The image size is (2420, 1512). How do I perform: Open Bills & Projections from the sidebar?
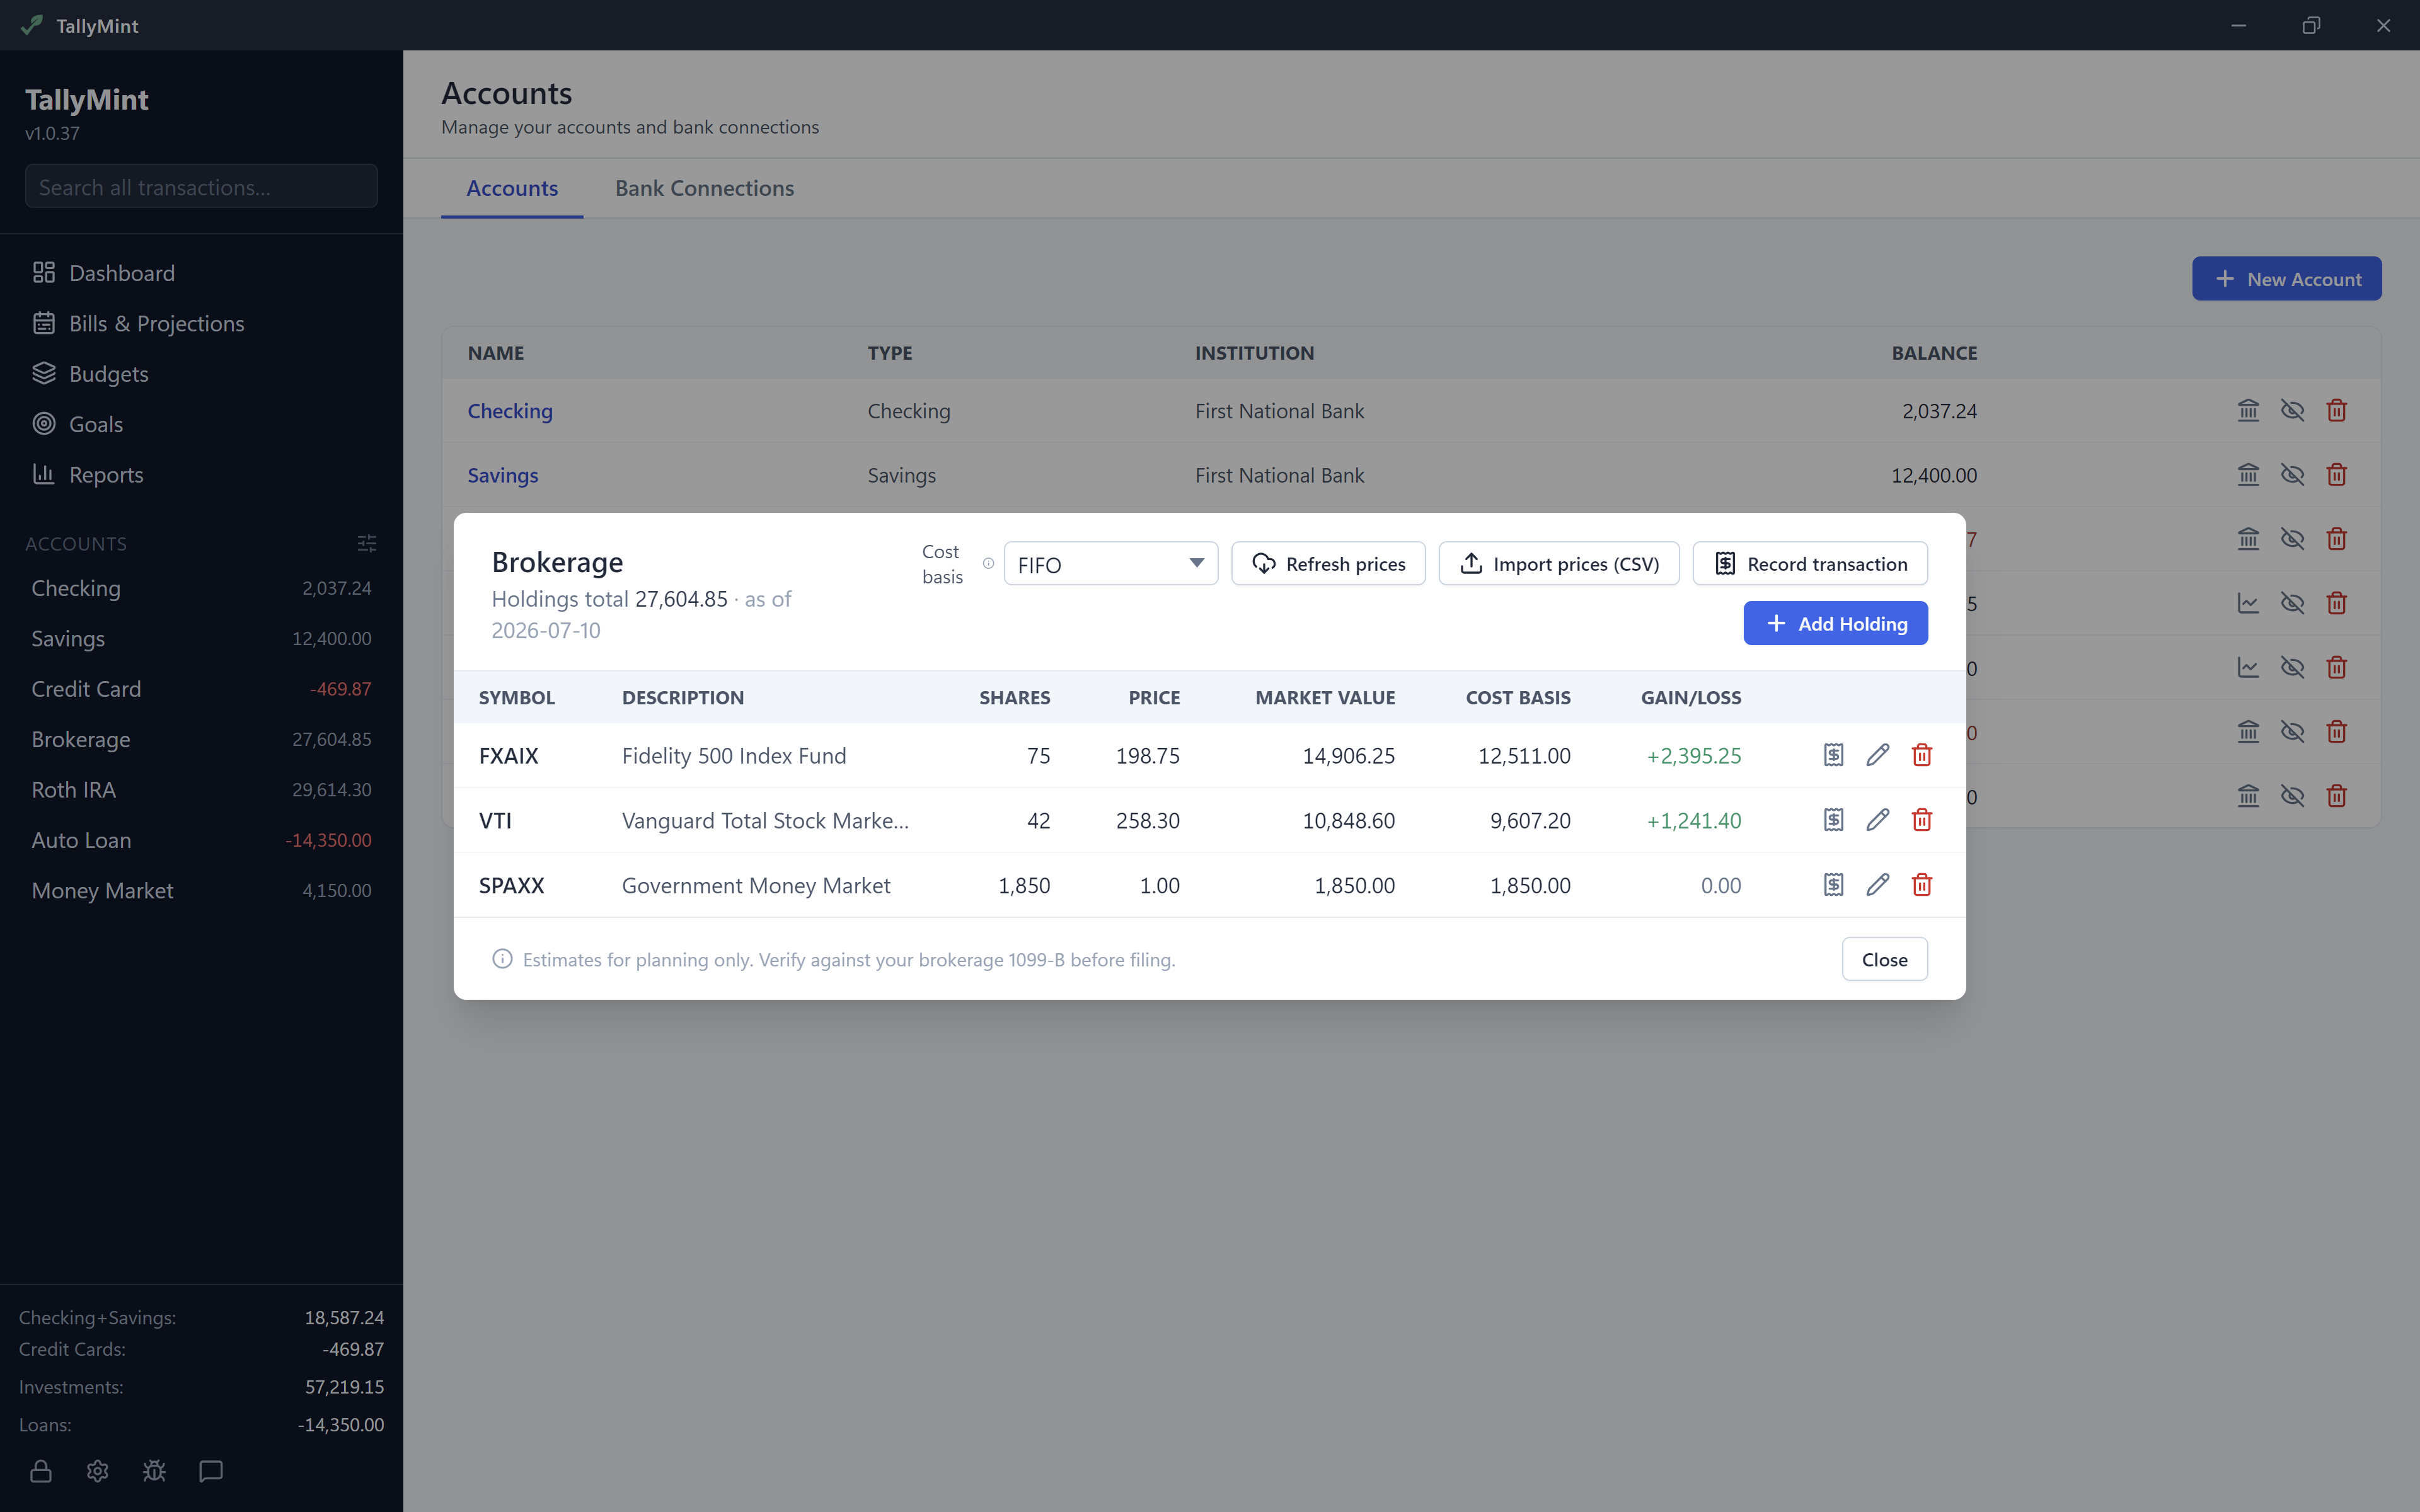pyautogui.click(x=201, y=323)
